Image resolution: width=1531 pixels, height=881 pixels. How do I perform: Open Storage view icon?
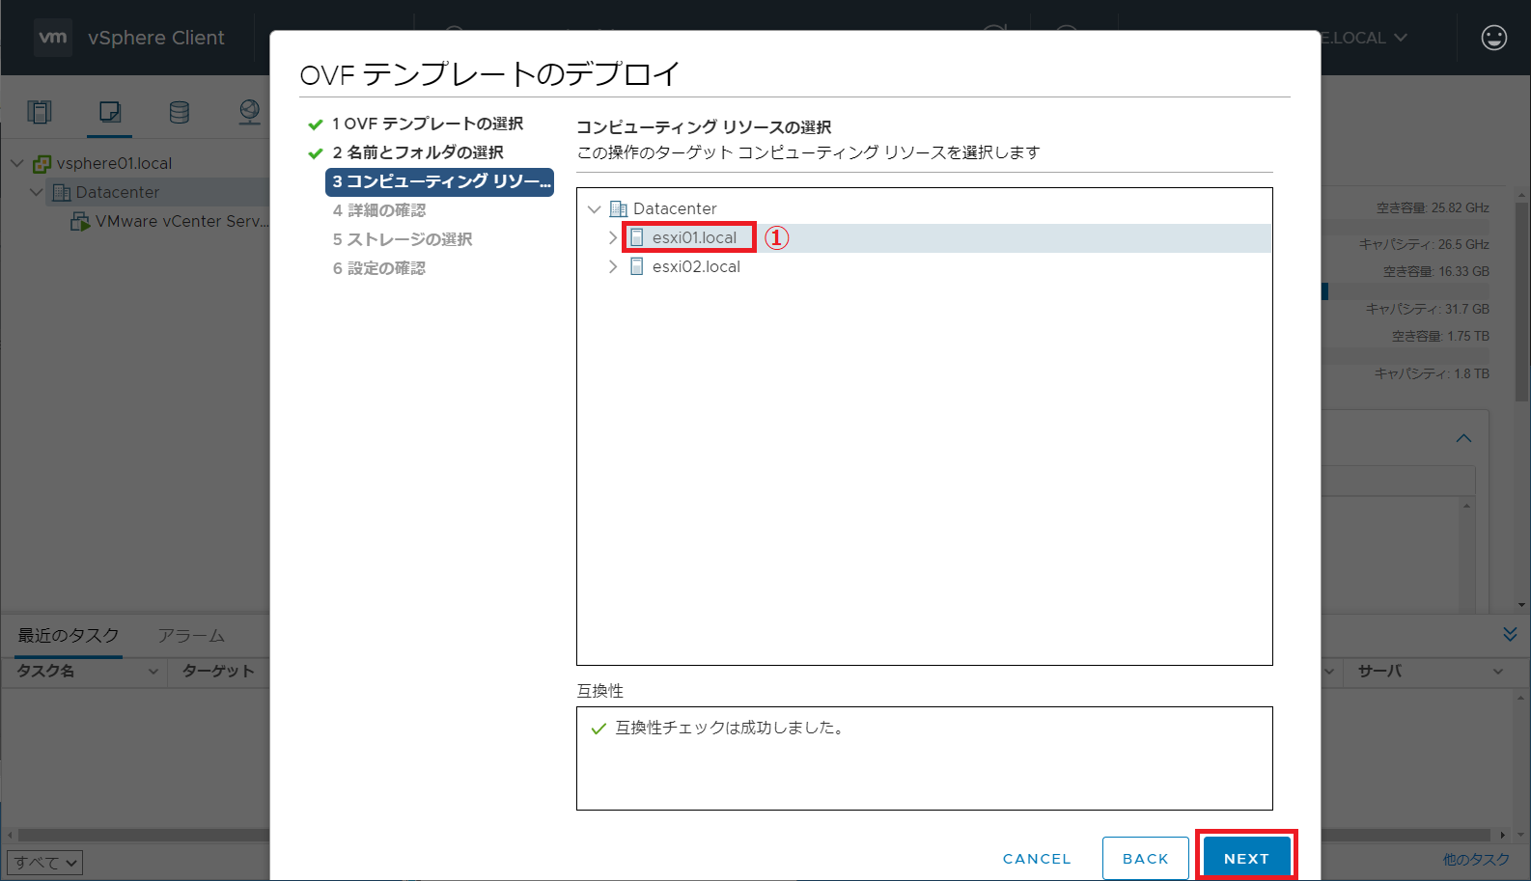(x=180, y=112)
